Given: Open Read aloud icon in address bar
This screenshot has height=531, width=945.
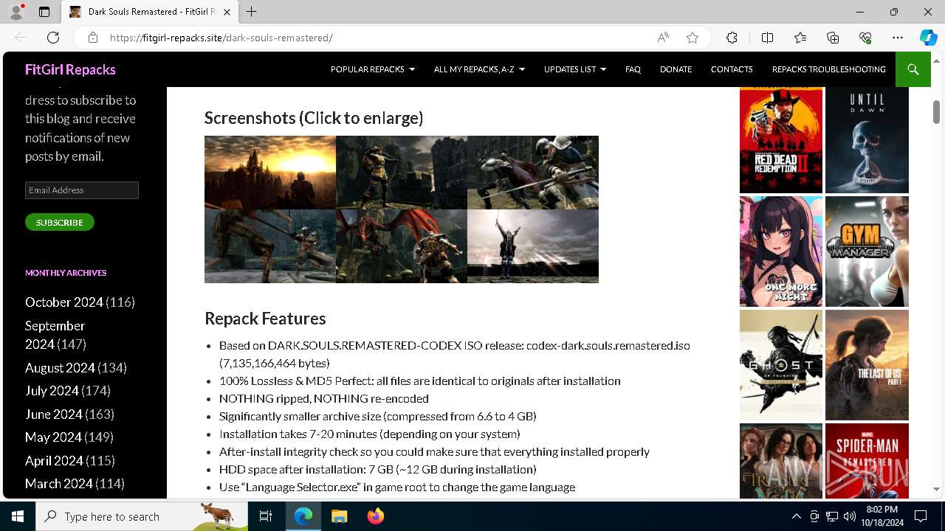Looking at the screenshot, I should pos(663,38).
